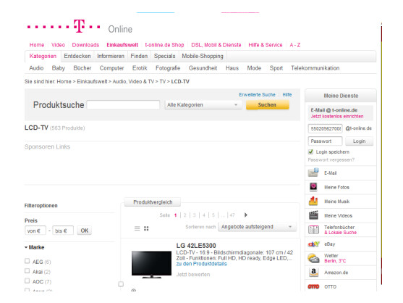Open the A - Z menu item
Viewport: 403px width, 303px height.
[x=294, y=45]
